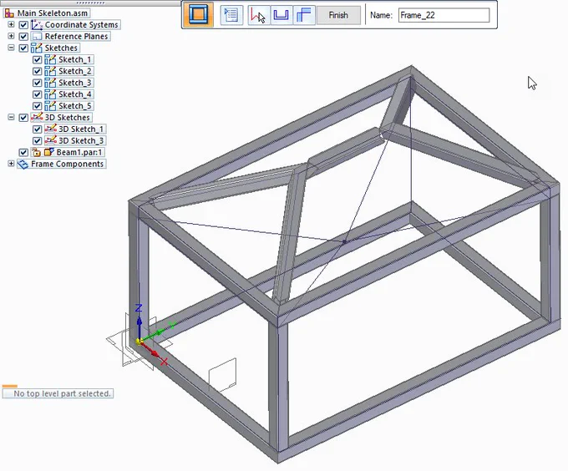Click the Beam1.par:1 lock icon
568x471 pixels.
[x=36, y=152]
